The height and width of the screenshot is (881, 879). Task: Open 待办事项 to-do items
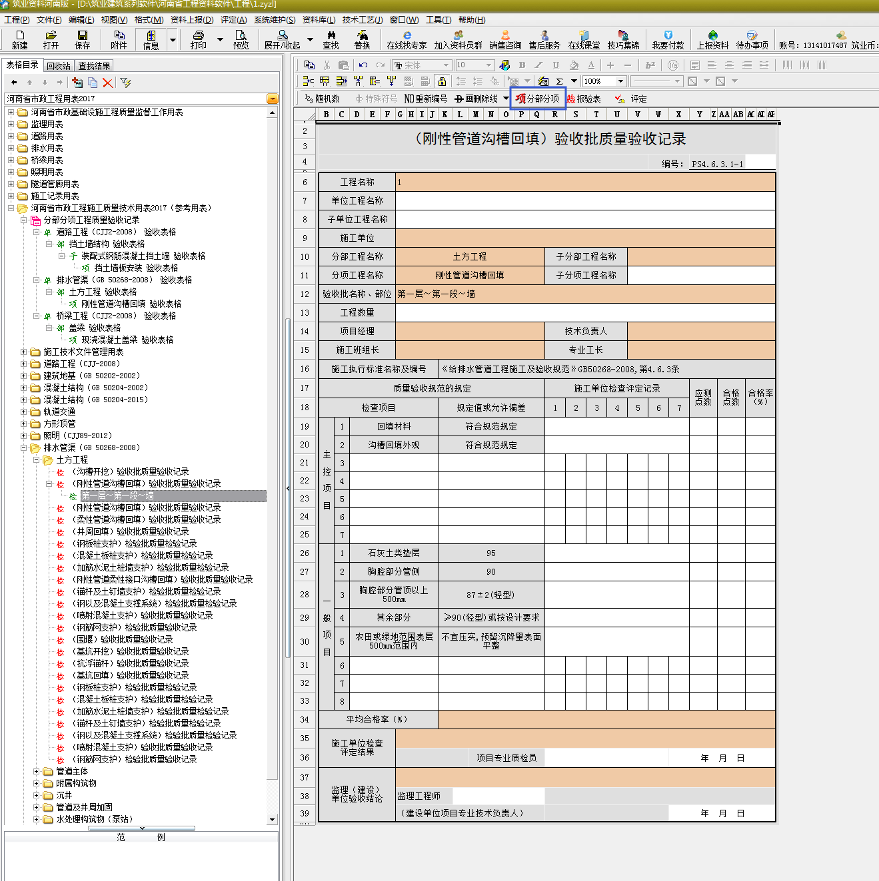[x=752, y=40]
